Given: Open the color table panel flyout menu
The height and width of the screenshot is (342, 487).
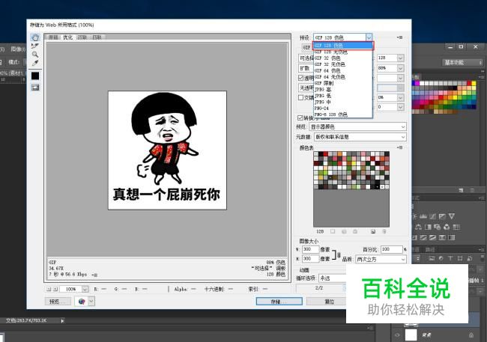Looking at the screenshot, I should pyautogui.click(x=400, y=147).
